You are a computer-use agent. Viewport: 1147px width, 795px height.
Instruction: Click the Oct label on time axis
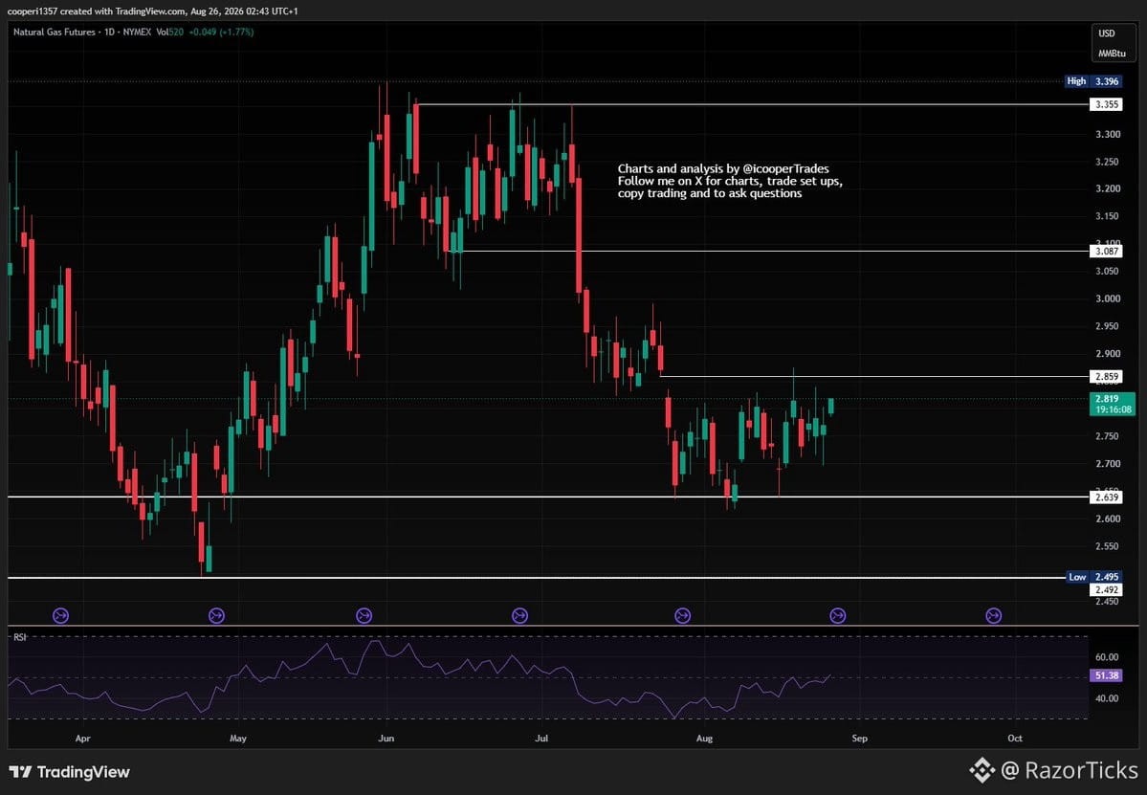click(1015, 739)
